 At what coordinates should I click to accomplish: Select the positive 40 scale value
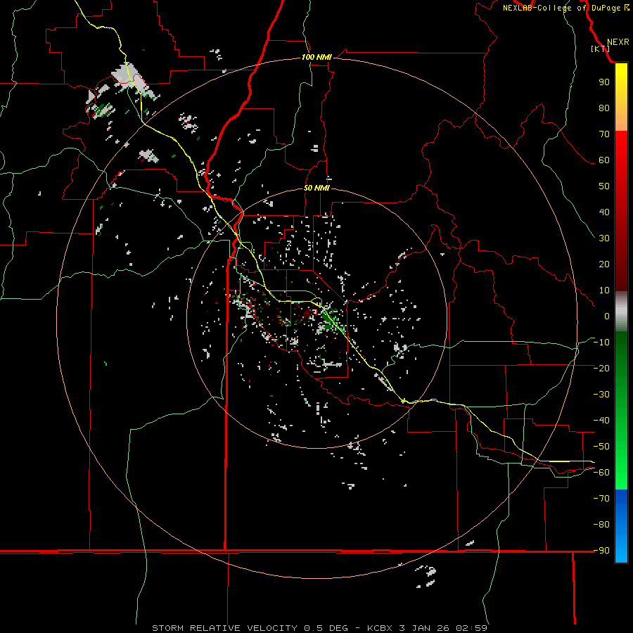(604, 212)
